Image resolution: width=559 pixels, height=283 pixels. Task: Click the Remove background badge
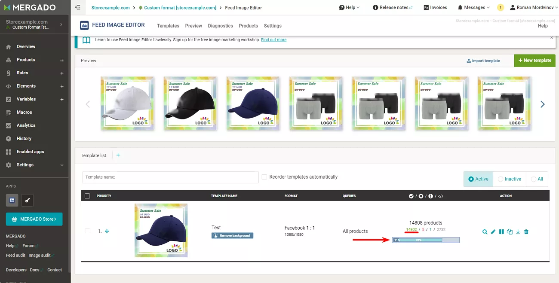click(232, 236)
